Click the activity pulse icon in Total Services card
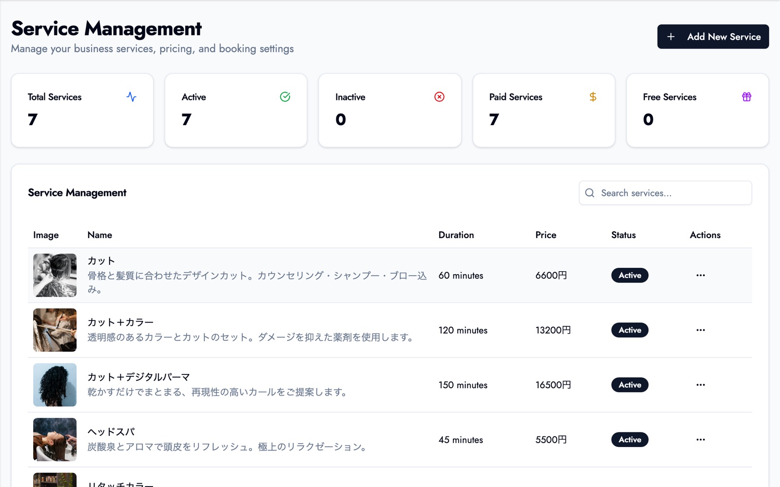The image size is (780, 487). (x=131, y=96)
